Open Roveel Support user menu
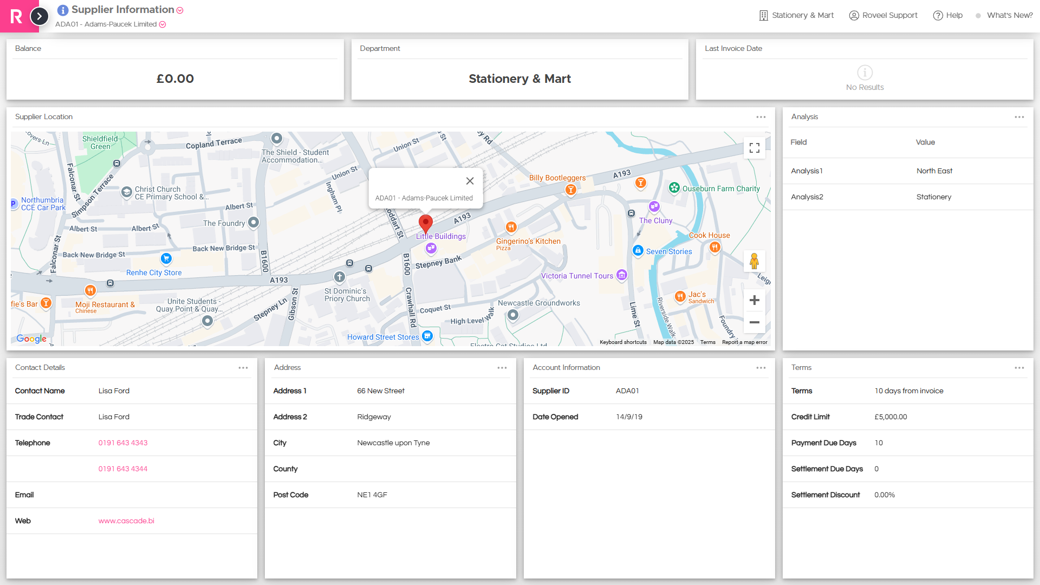The width and height of the screenshot is (1040, 585). pyautogui.click(x=883, y=15)
